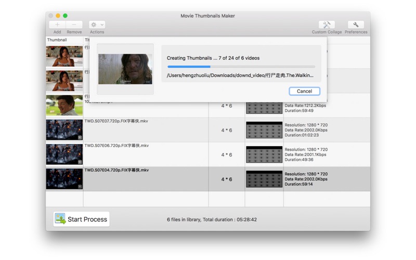Click the Thumbnail column header
The image size is (416, 260).
pyautogui.click(x=57, y=40)
